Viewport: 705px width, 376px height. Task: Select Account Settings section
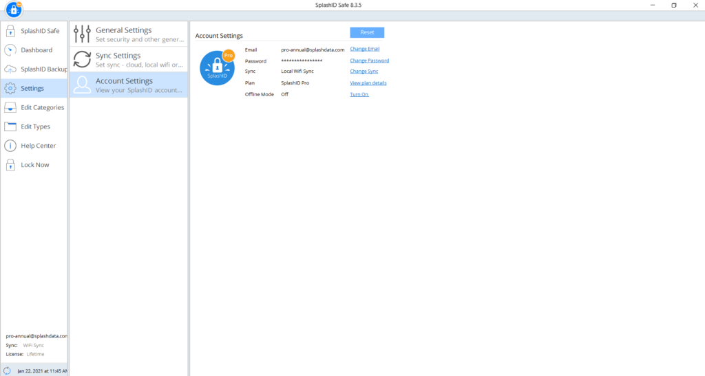tap(128, 85)
